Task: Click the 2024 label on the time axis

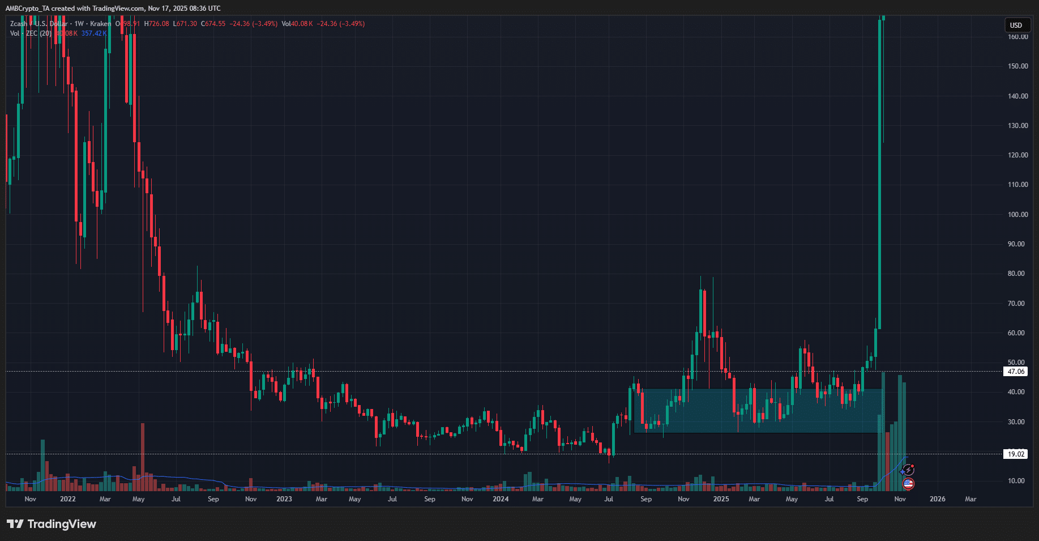Action: [501, 499]
